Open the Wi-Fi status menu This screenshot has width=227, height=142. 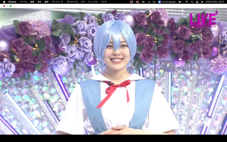coord(187,2)
